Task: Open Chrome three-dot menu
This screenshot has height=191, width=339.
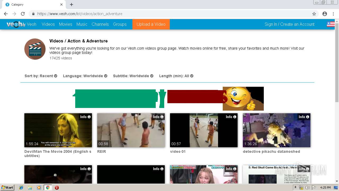Action: [333, 14]
